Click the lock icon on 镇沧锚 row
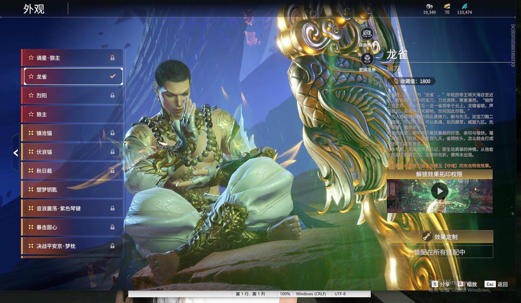Screen dimensions: 521x303 [113, 133]
